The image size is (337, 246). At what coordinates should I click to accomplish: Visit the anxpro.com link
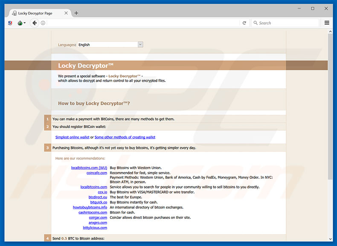pos(98,223)
